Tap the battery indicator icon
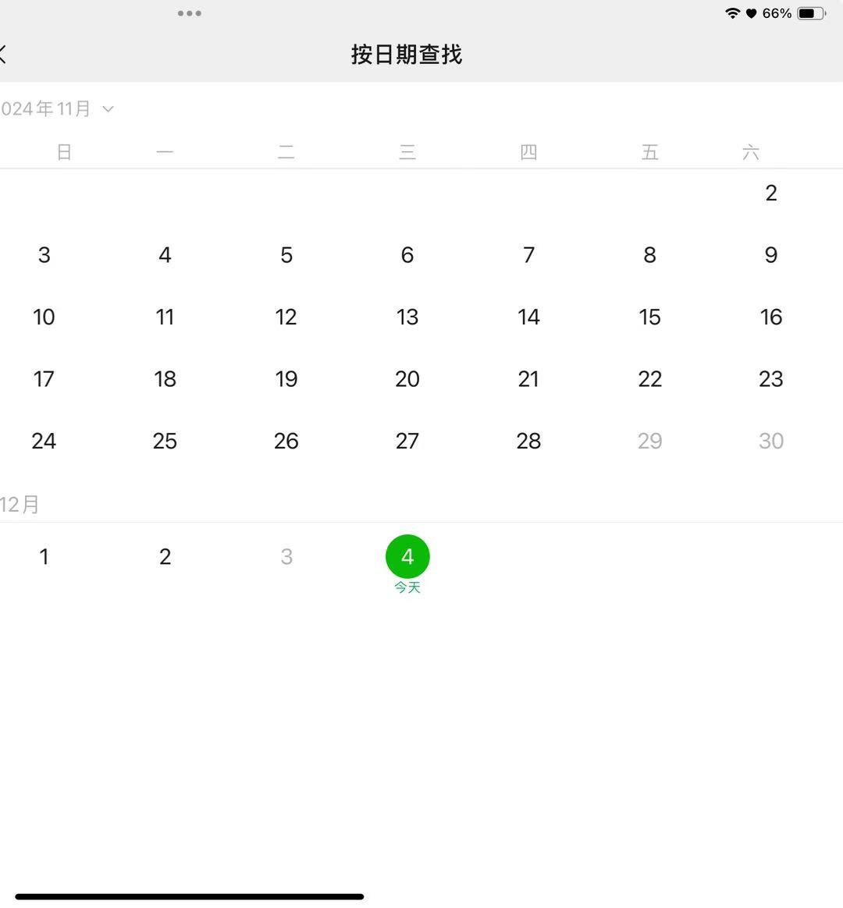The height and width of the screenshot is (908, 843). tap(811, 13)
